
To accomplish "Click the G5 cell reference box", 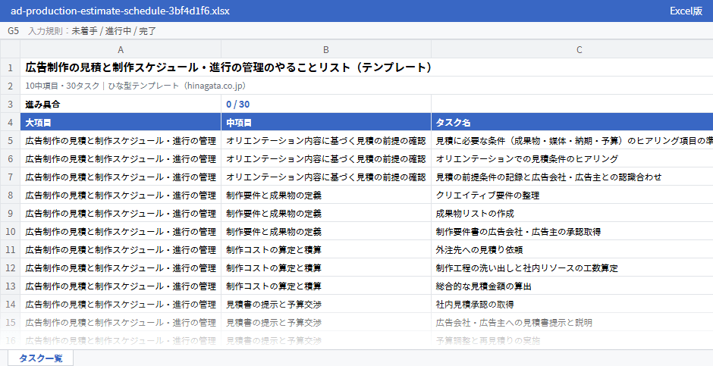I will [13, 31].
